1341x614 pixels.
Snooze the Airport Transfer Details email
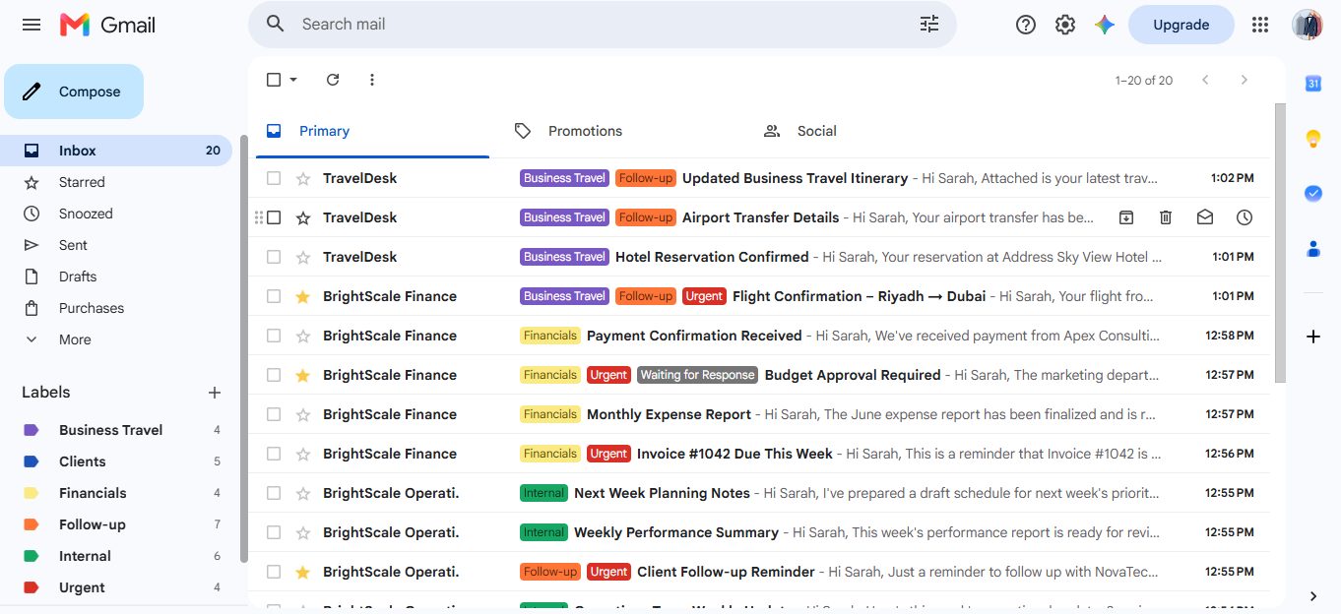(x=1245, y=217)
